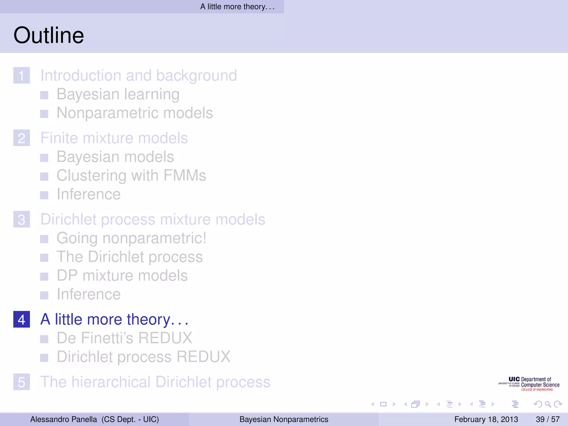Jump to DP mixture models subsection
This screenshot has height=426, width=568.
click(x=122, y=275)
